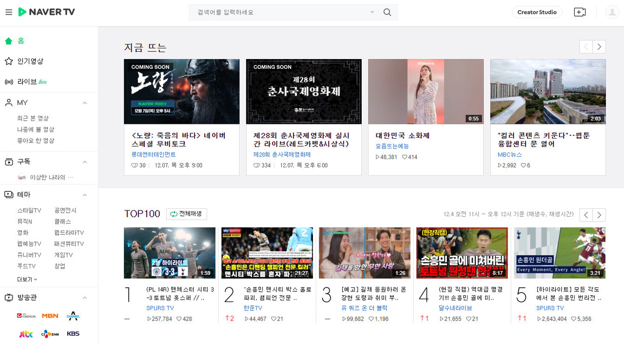Open the KBS broadcaster logo
The width and height of the screenshot is (624, 345).
pos(73,334)
